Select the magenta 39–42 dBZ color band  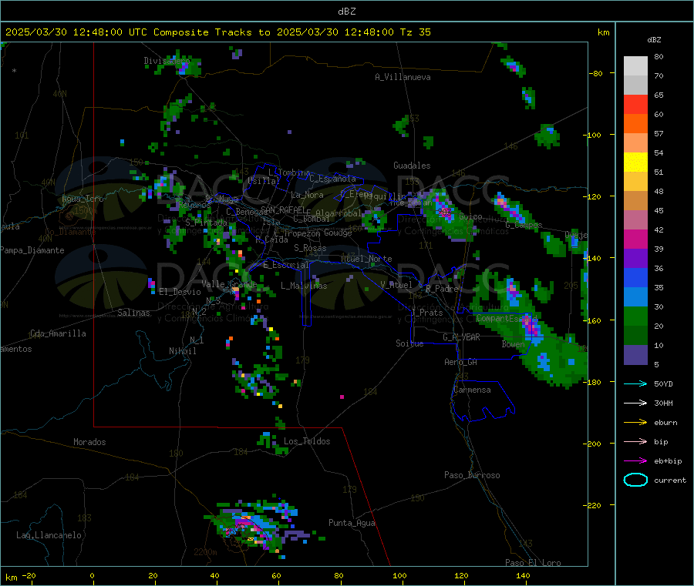click(635, 239)
